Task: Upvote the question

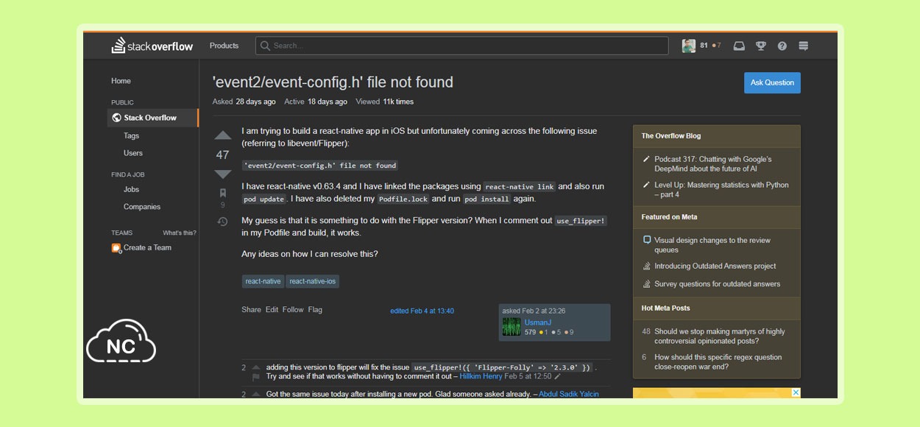Action: [x=223, y=136]
